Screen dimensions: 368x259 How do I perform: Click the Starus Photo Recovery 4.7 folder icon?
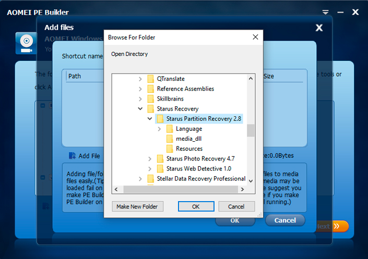160,158
